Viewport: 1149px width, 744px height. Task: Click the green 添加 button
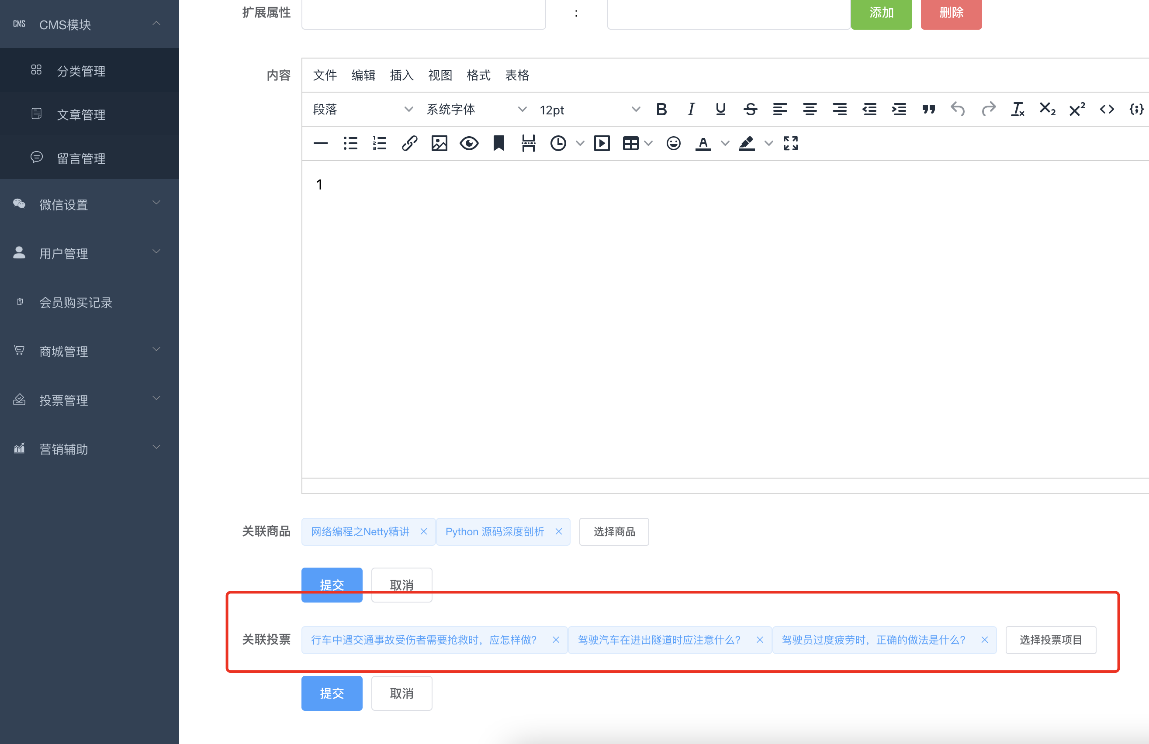pos(881,13)
